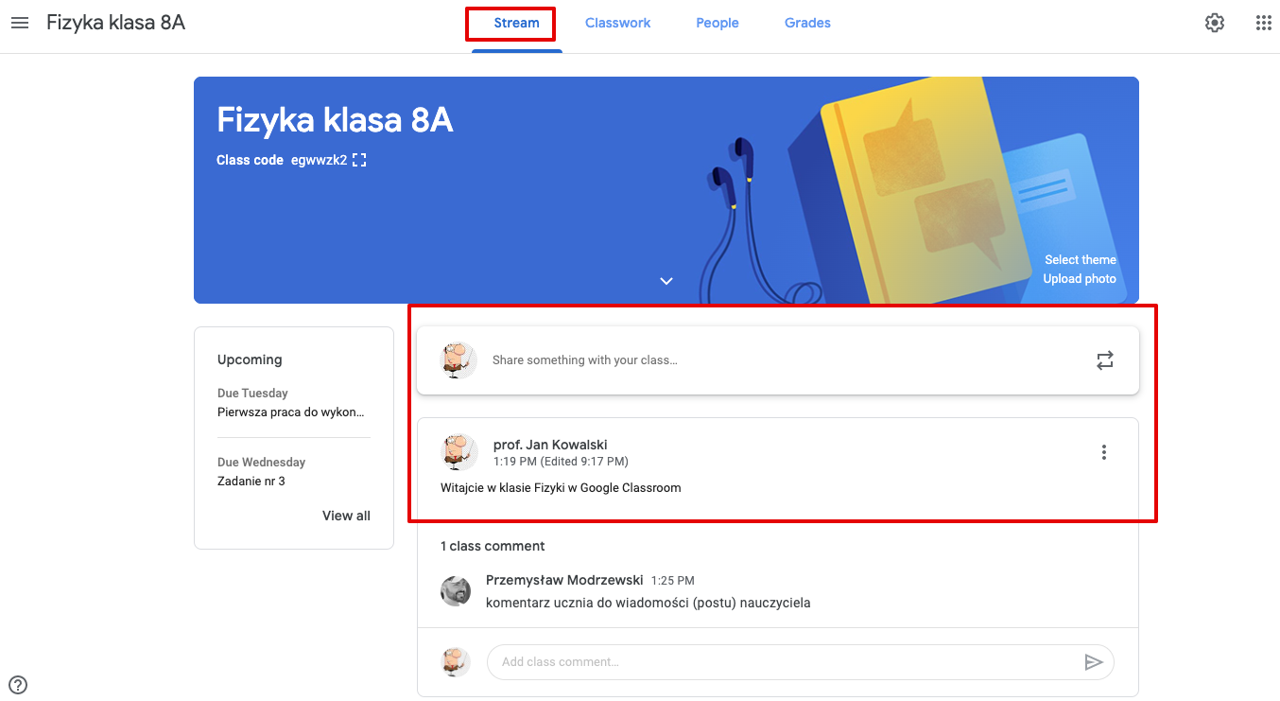The image size is (1280, 701).
Task: Display class code in full screen
Action: (x=359, y=160)
